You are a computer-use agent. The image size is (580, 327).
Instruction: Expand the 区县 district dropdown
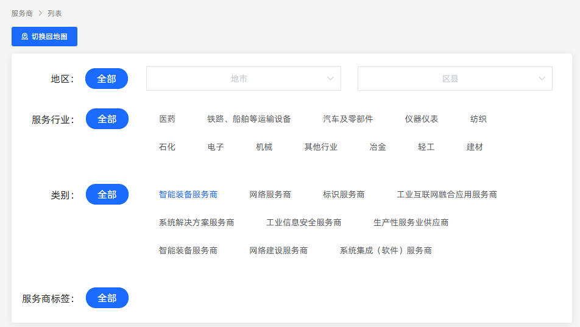(454, 79)
